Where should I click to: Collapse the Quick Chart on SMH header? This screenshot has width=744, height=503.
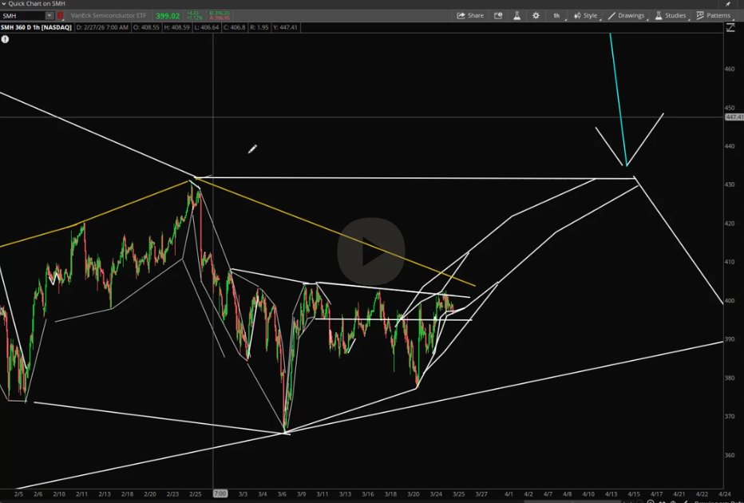click(4, 3)
